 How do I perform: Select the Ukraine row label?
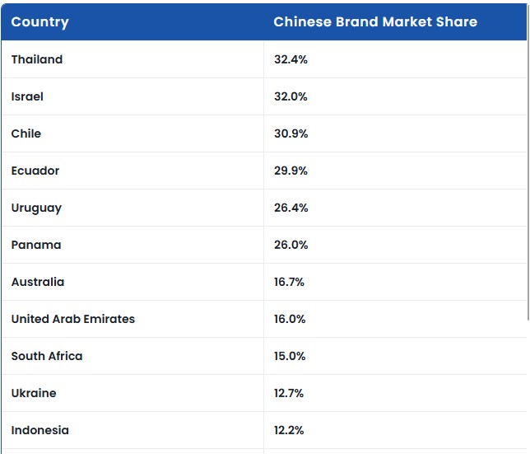(34, 393)
